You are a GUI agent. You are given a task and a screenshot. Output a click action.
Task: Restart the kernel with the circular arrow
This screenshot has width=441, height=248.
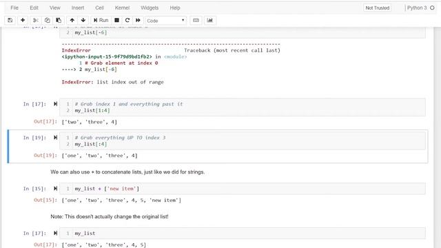point(127,20)
